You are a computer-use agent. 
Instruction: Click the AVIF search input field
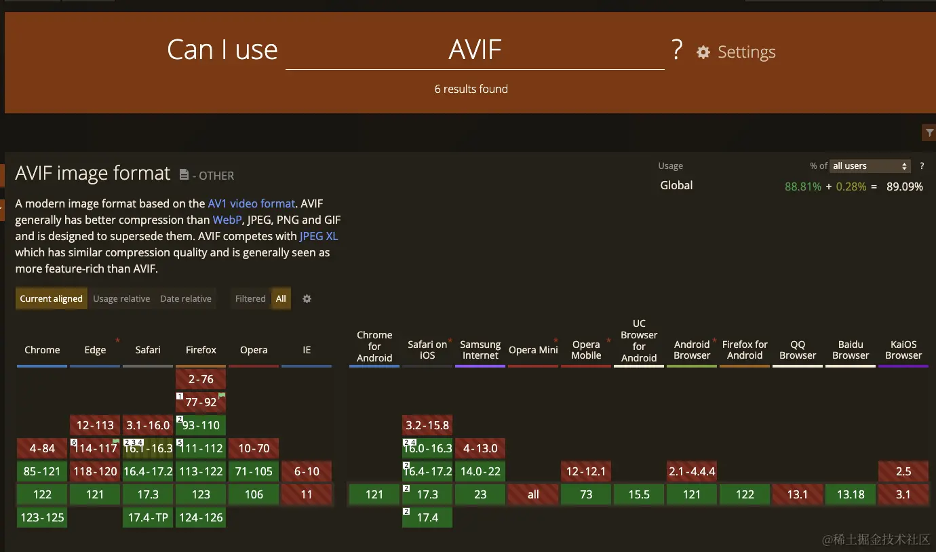[x=475, y=50]
